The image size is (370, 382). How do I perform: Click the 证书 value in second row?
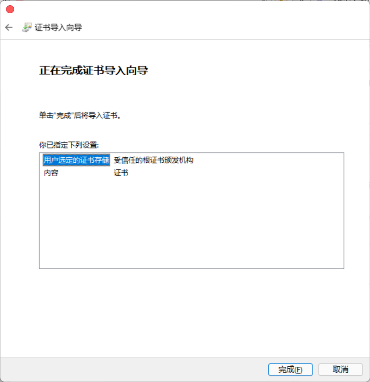click(x=121, y=173)
